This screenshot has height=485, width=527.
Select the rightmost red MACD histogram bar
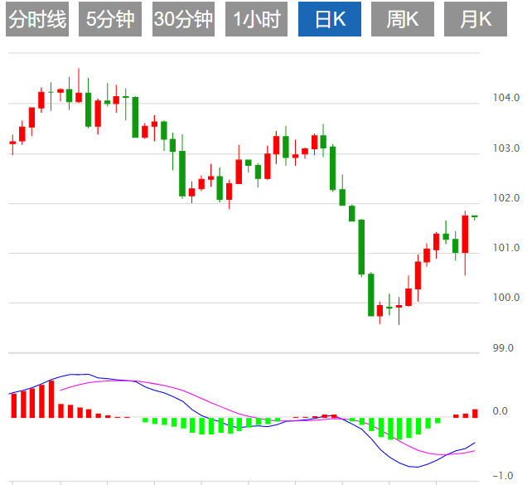pyautogui.click(x=475, y=413)
